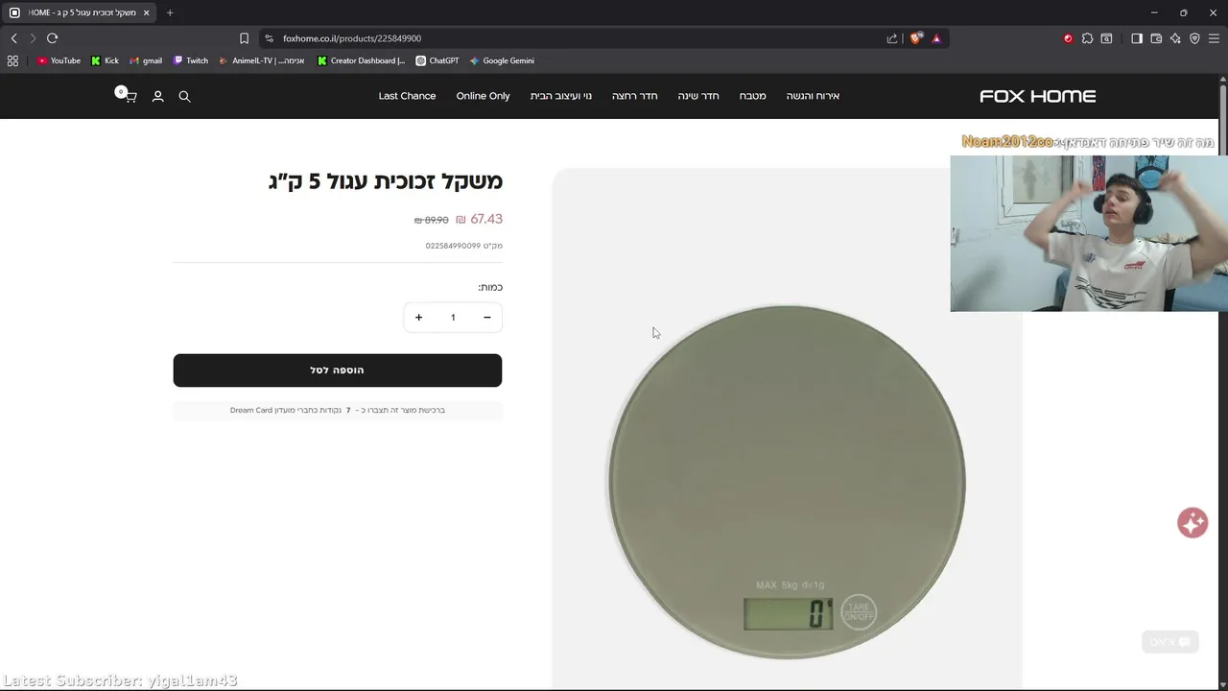This screenshot has width=1228, height=691.
Task: Open the YouTube bookmark
Action: (x=59, y=60)
